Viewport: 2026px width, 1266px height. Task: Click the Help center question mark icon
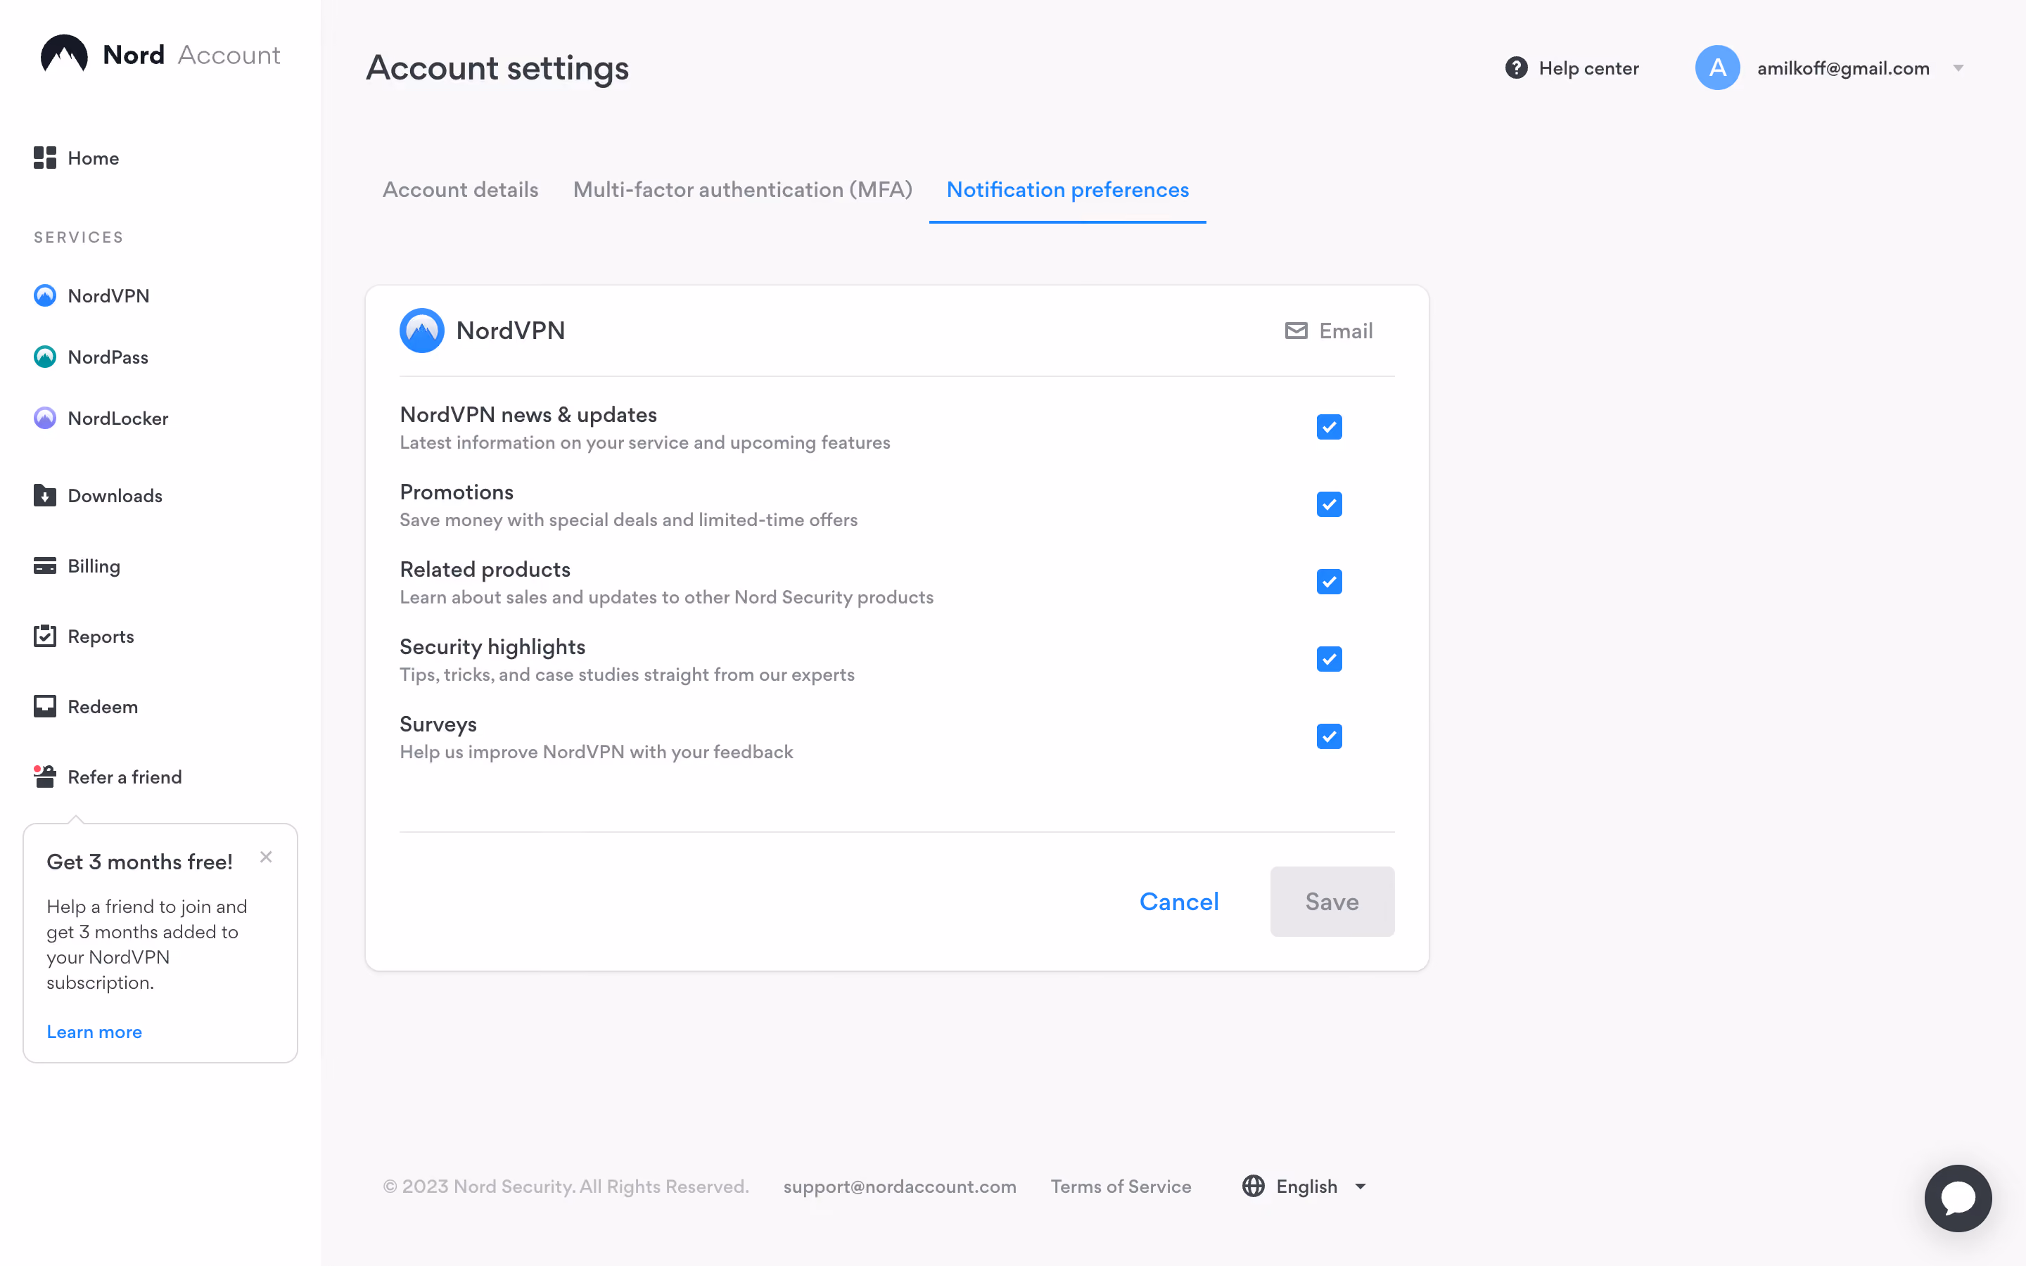[x=1516, y=68]
